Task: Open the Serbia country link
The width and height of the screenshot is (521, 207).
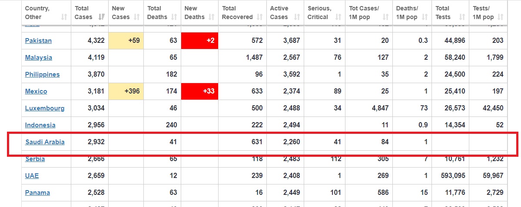Action: [x=35, y=159]
